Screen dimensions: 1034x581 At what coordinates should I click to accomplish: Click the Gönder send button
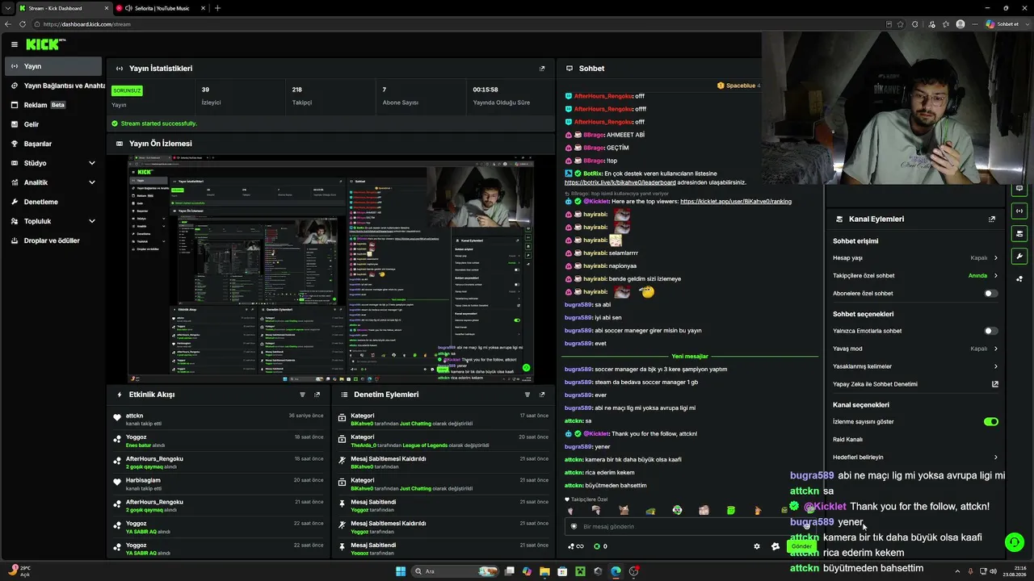(x=801, y=546)
